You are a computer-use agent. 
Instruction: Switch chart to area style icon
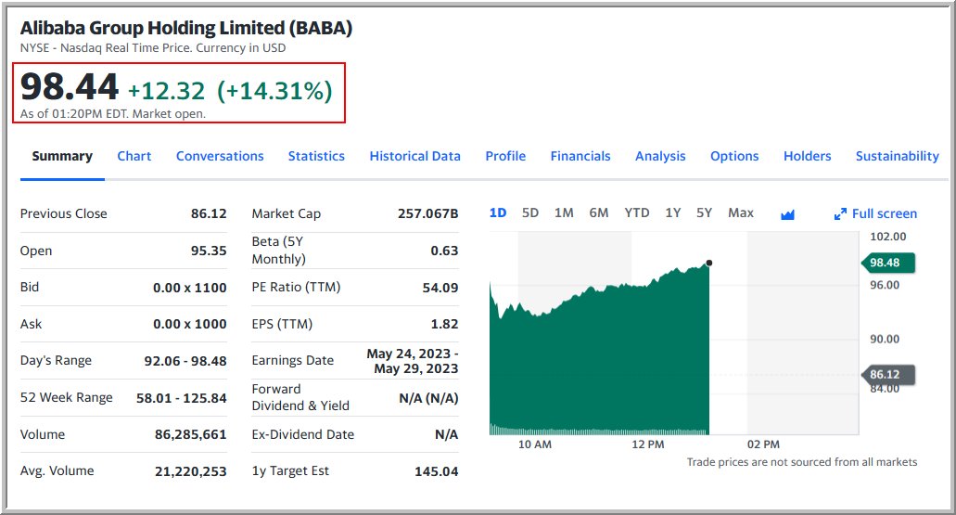tap(788, 214)
